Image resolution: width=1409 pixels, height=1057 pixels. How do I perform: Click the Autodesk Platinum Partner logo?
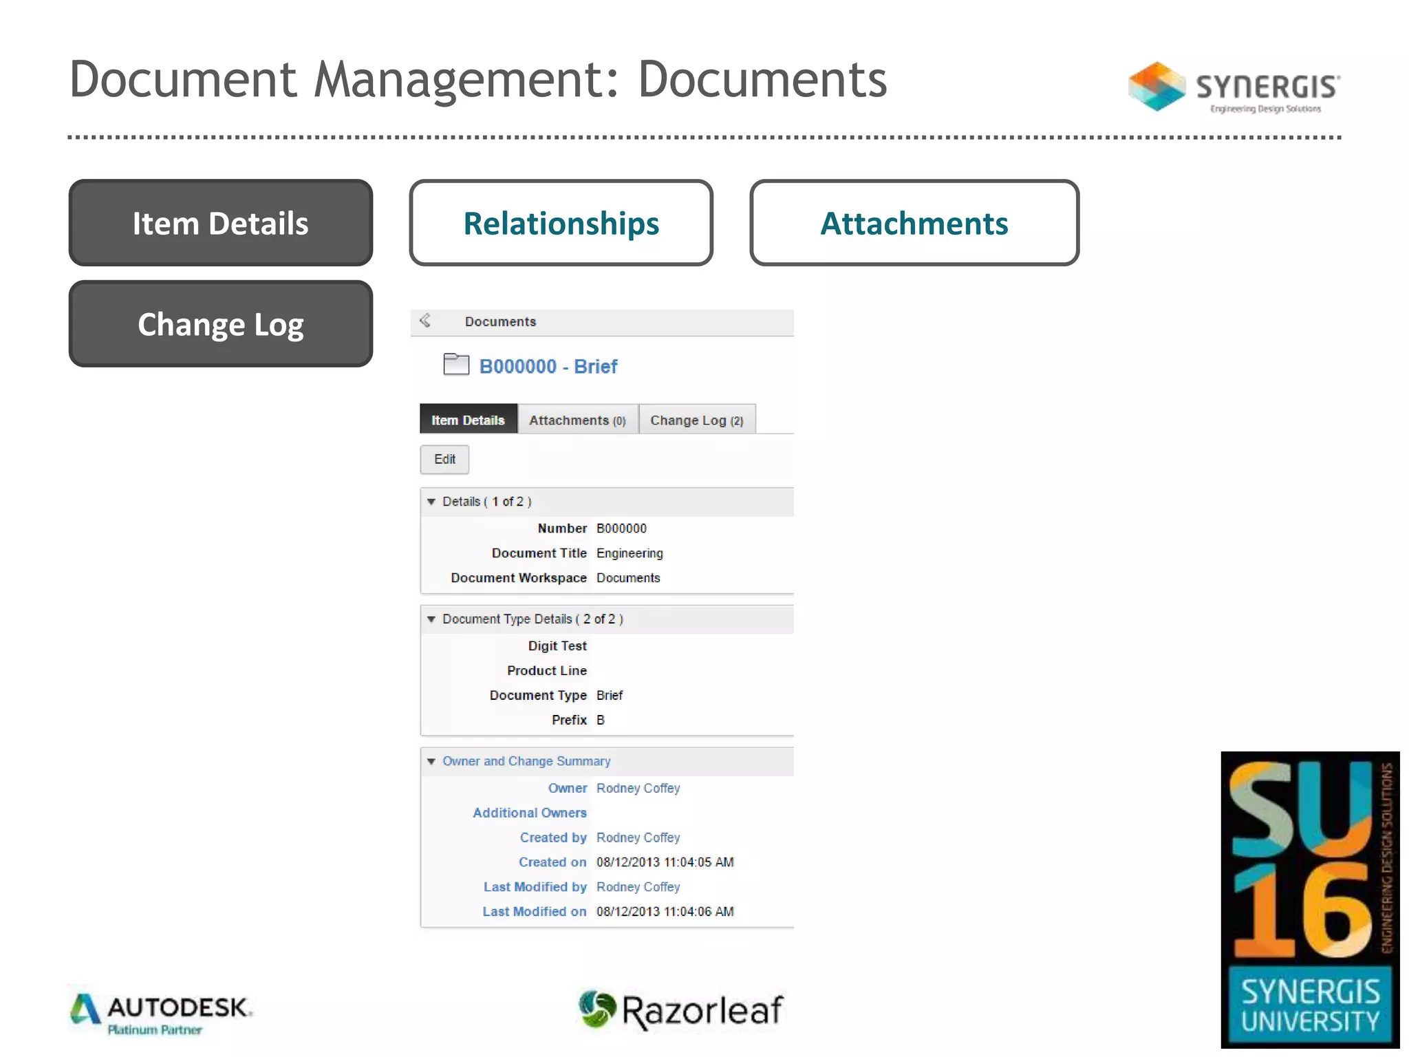(x=161, y=1014)
